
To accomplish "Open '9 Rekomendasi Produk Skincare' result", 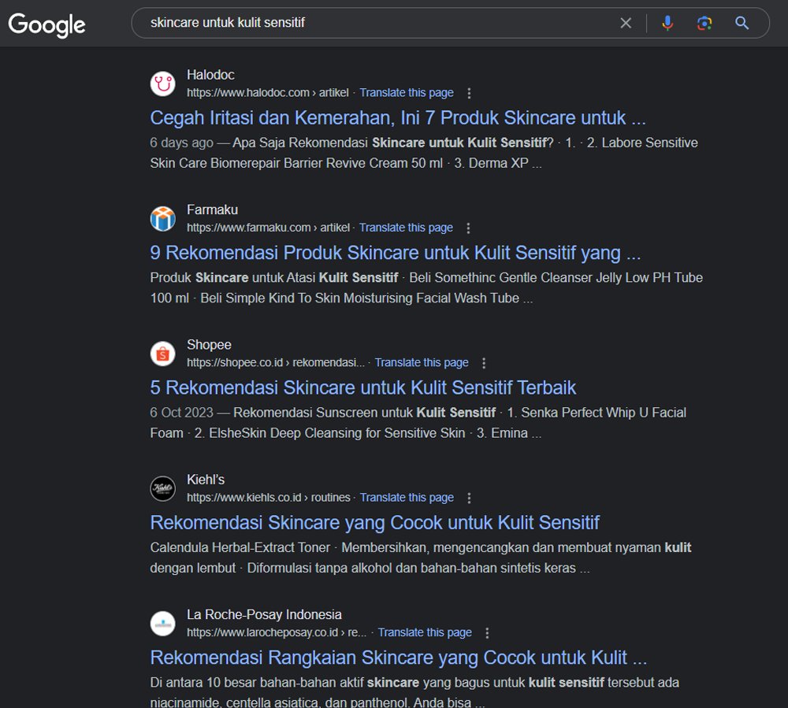I will 396,253.
